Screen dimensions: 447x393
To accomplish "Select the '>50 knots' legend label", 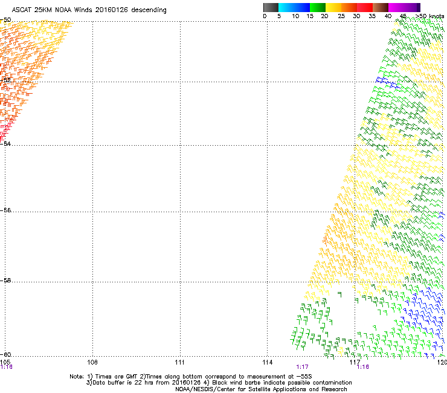I will pyautogui.click(x=429, y=16).
